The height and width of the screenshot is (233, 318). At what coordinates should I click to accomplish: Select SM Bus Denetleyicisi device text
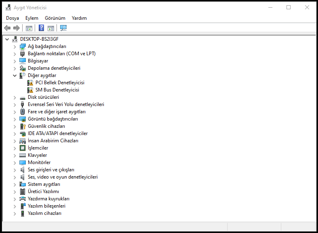click(x=57, y=90)
